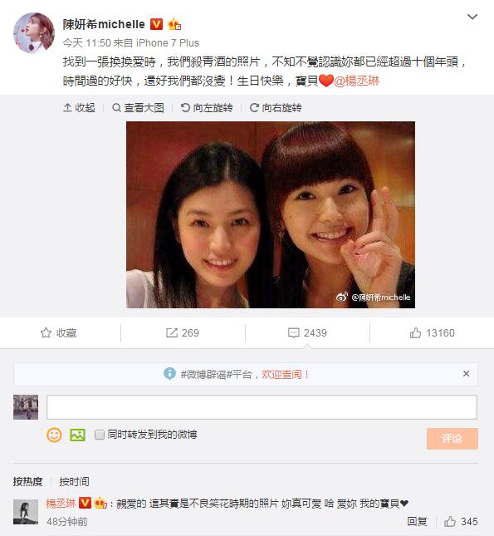Check the 同时转发到我的微博 checkbox
This screenshot has width=494, height=536.
coord(100,435)
